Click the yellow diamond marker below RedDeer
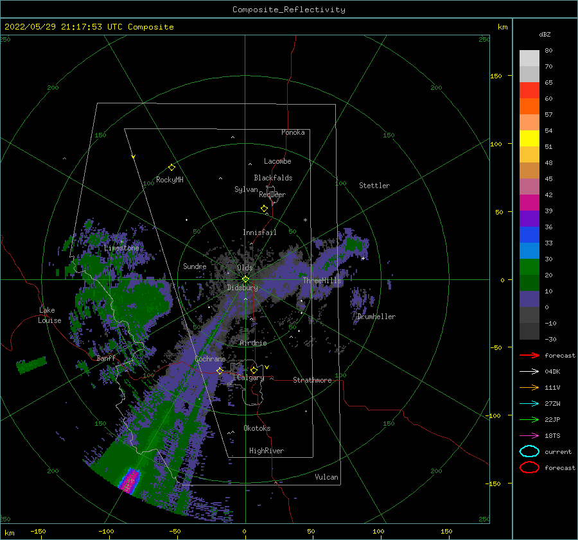 click(264, 209)
